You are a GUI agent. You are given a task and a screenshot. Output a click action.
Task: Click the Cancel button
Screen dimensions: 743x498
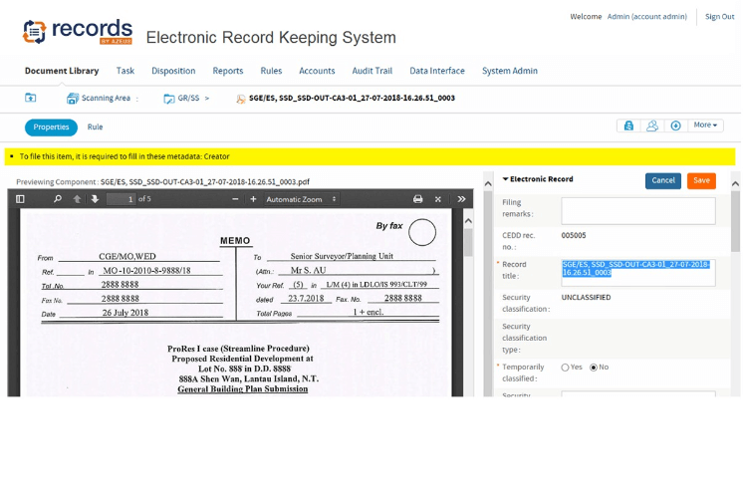click(x=663, y=180)
